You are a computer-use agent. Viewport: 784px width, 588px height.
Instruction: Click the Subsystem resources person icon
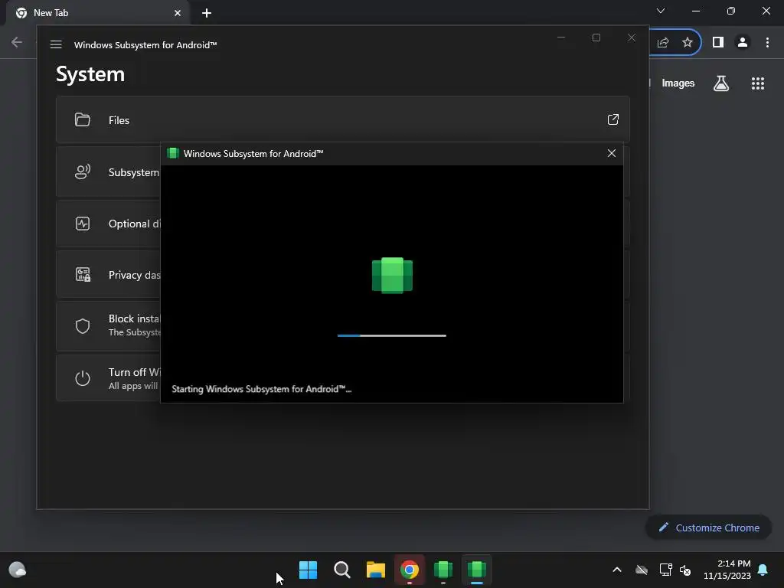coord(83,172)
